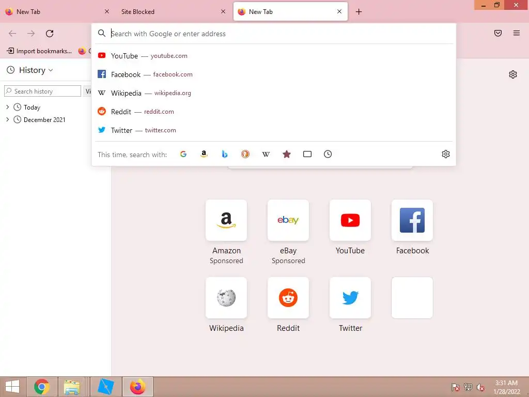The width and height of the screenshot is (529, 397).
Task: Open the Facebook shortcut tile
Action: click(412, 220)
